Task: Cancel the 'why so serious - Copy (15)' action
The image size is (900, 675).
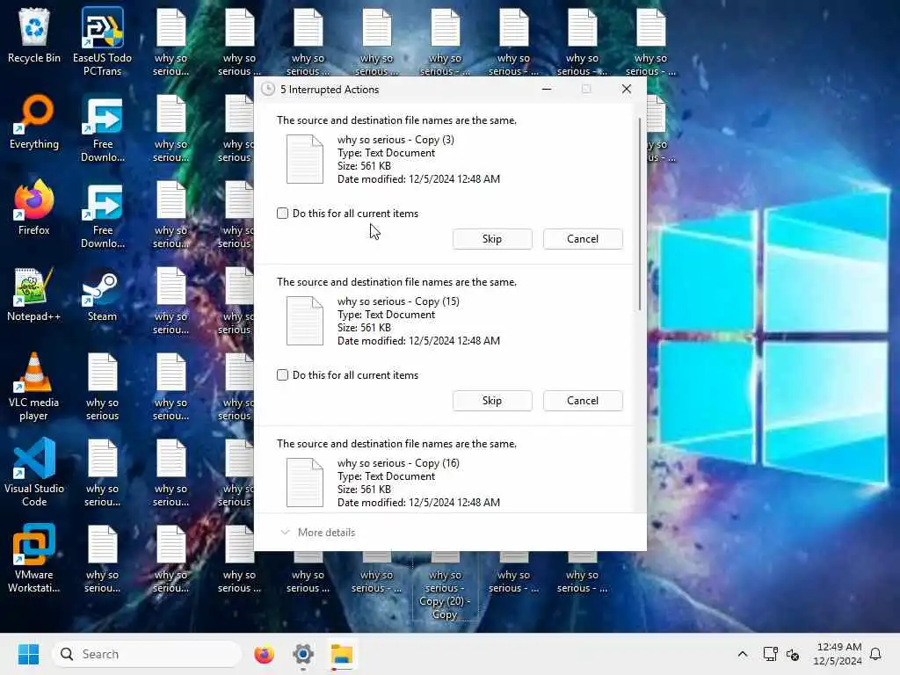Action: tap(583, 401)
